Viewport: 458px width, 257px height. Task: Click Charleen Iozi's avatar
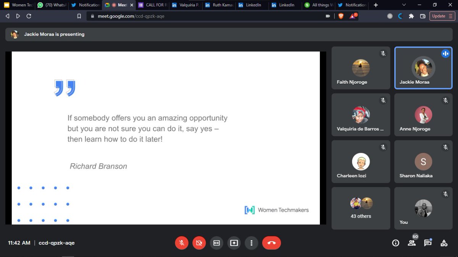click(x=361, y=161)
